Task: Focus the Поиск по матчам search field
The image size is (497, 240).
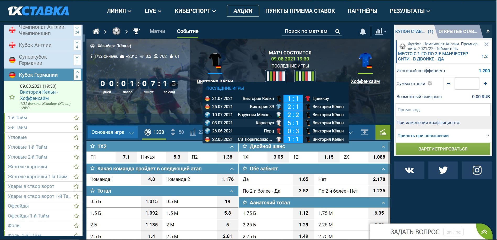Action: tap(306, 31)
